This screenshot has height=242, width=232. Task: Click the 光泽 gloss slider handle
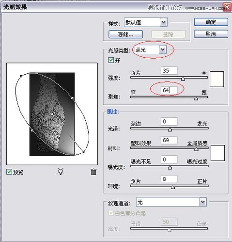[170, 129]
